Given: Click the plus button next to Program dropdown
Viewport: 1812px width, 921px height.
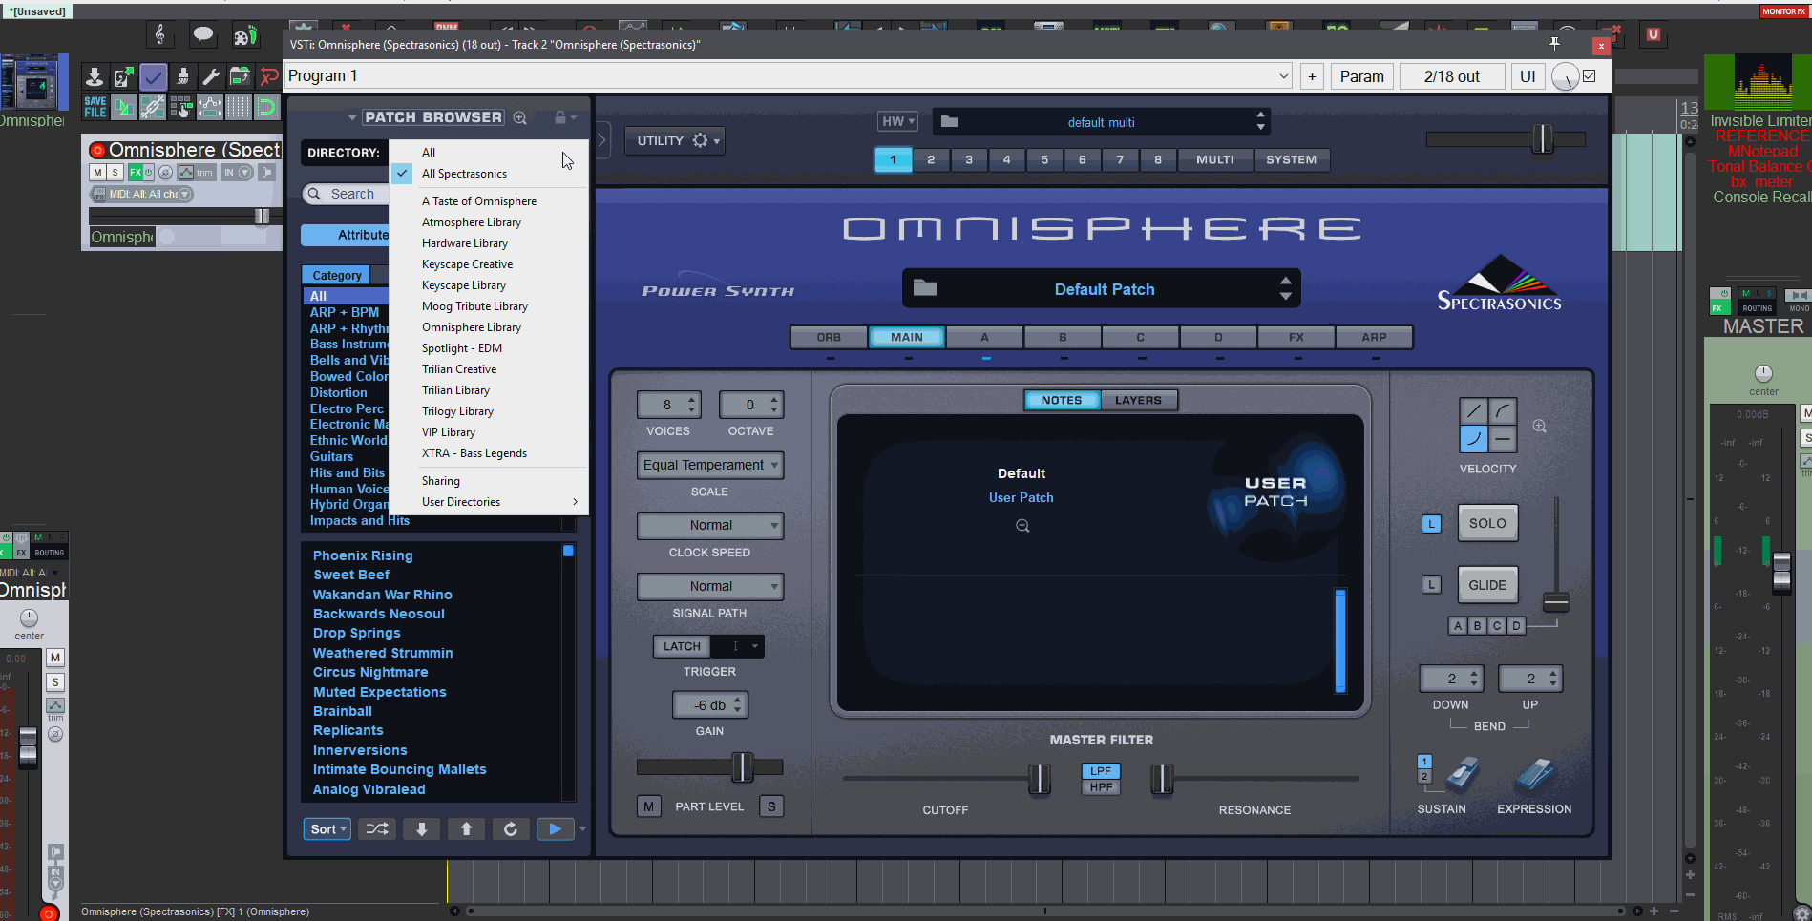Looking at the screenshot, I should pos(1312,76).
